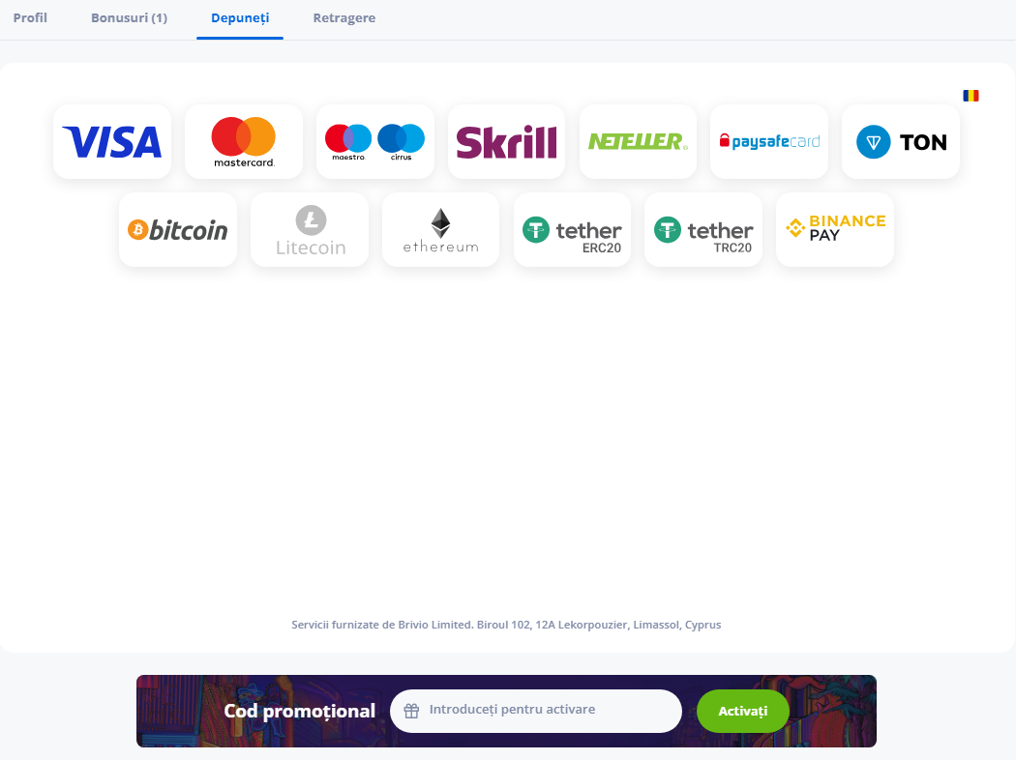Click the Depuneți tab
The width and height of the screenshot is (1016, 760).
click(x=240, y=18)
